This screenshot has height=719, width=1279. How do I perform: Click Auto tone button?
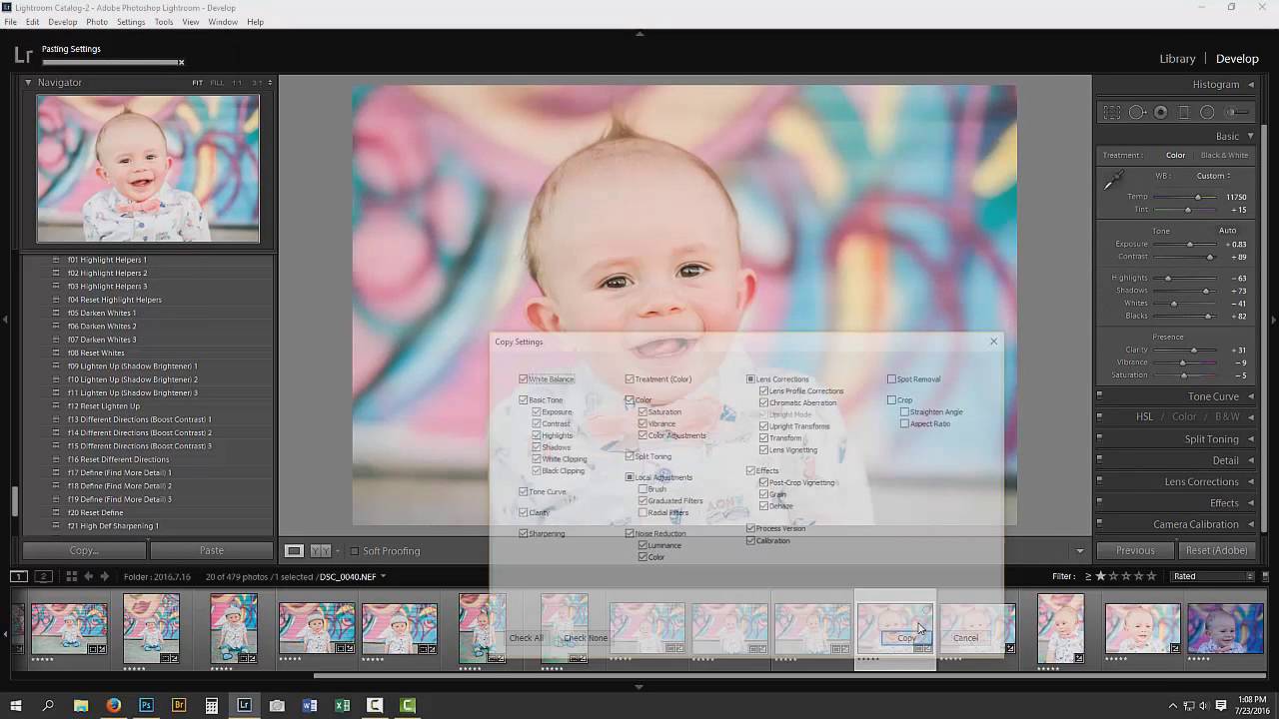click(x=1227, y=231)
